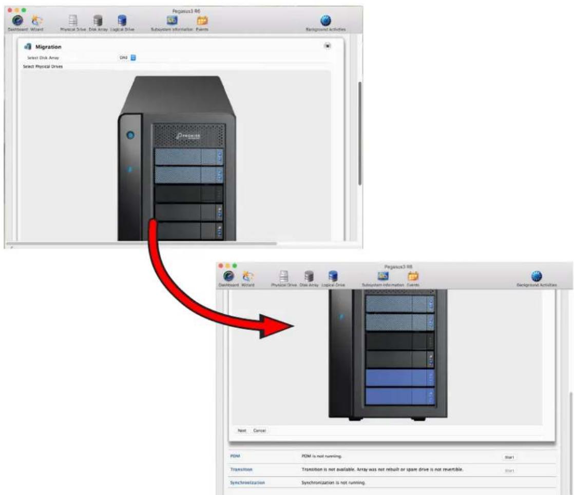Viewport: 574px width, 495px height.
Task: Open Dashboard in the Migration heading window
Action: click(x=17, y=23)
